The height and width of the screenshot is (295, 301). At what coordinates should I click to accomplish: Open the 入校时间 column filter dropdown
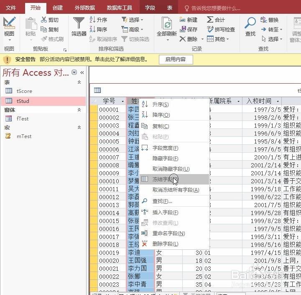pyautogui.click(x=278, y=101)
